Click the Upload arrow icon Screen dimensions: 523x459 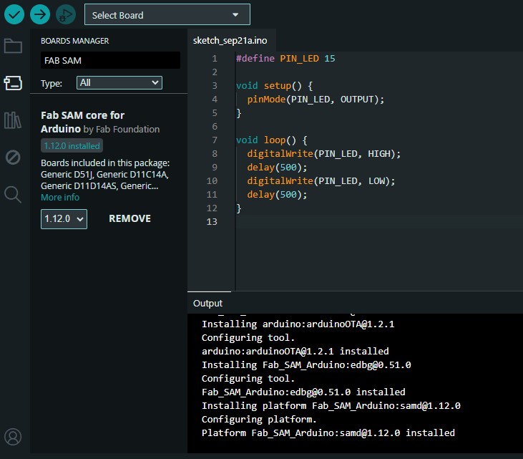click(39, 14)
